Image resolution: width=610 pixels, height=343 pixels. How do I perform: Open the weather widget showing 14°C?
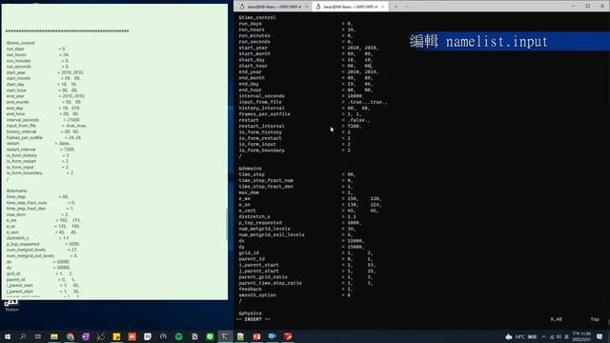point(521,336)
